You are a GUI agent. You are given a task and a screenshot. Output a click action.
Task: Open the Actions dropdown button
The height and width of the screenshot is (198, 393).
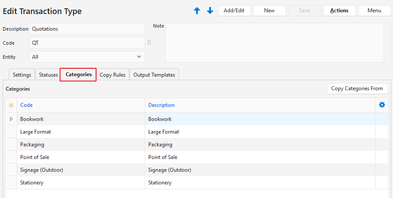coord(339,11)
